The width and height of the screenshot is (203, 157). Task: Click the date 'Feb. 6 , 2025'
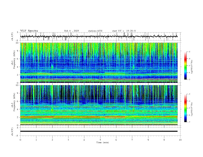coord(72,31)
